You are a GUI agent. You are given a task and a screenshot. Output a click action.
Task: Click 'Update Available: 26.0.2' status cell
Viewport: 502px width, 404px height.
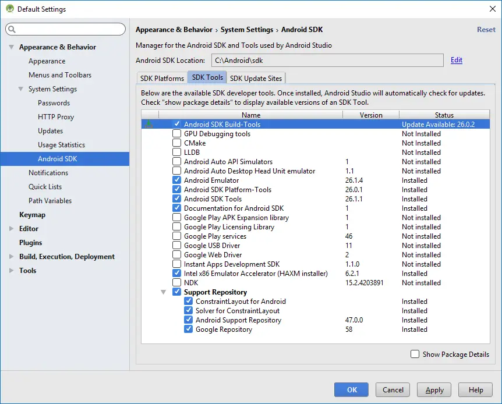[x=438, y=124]
